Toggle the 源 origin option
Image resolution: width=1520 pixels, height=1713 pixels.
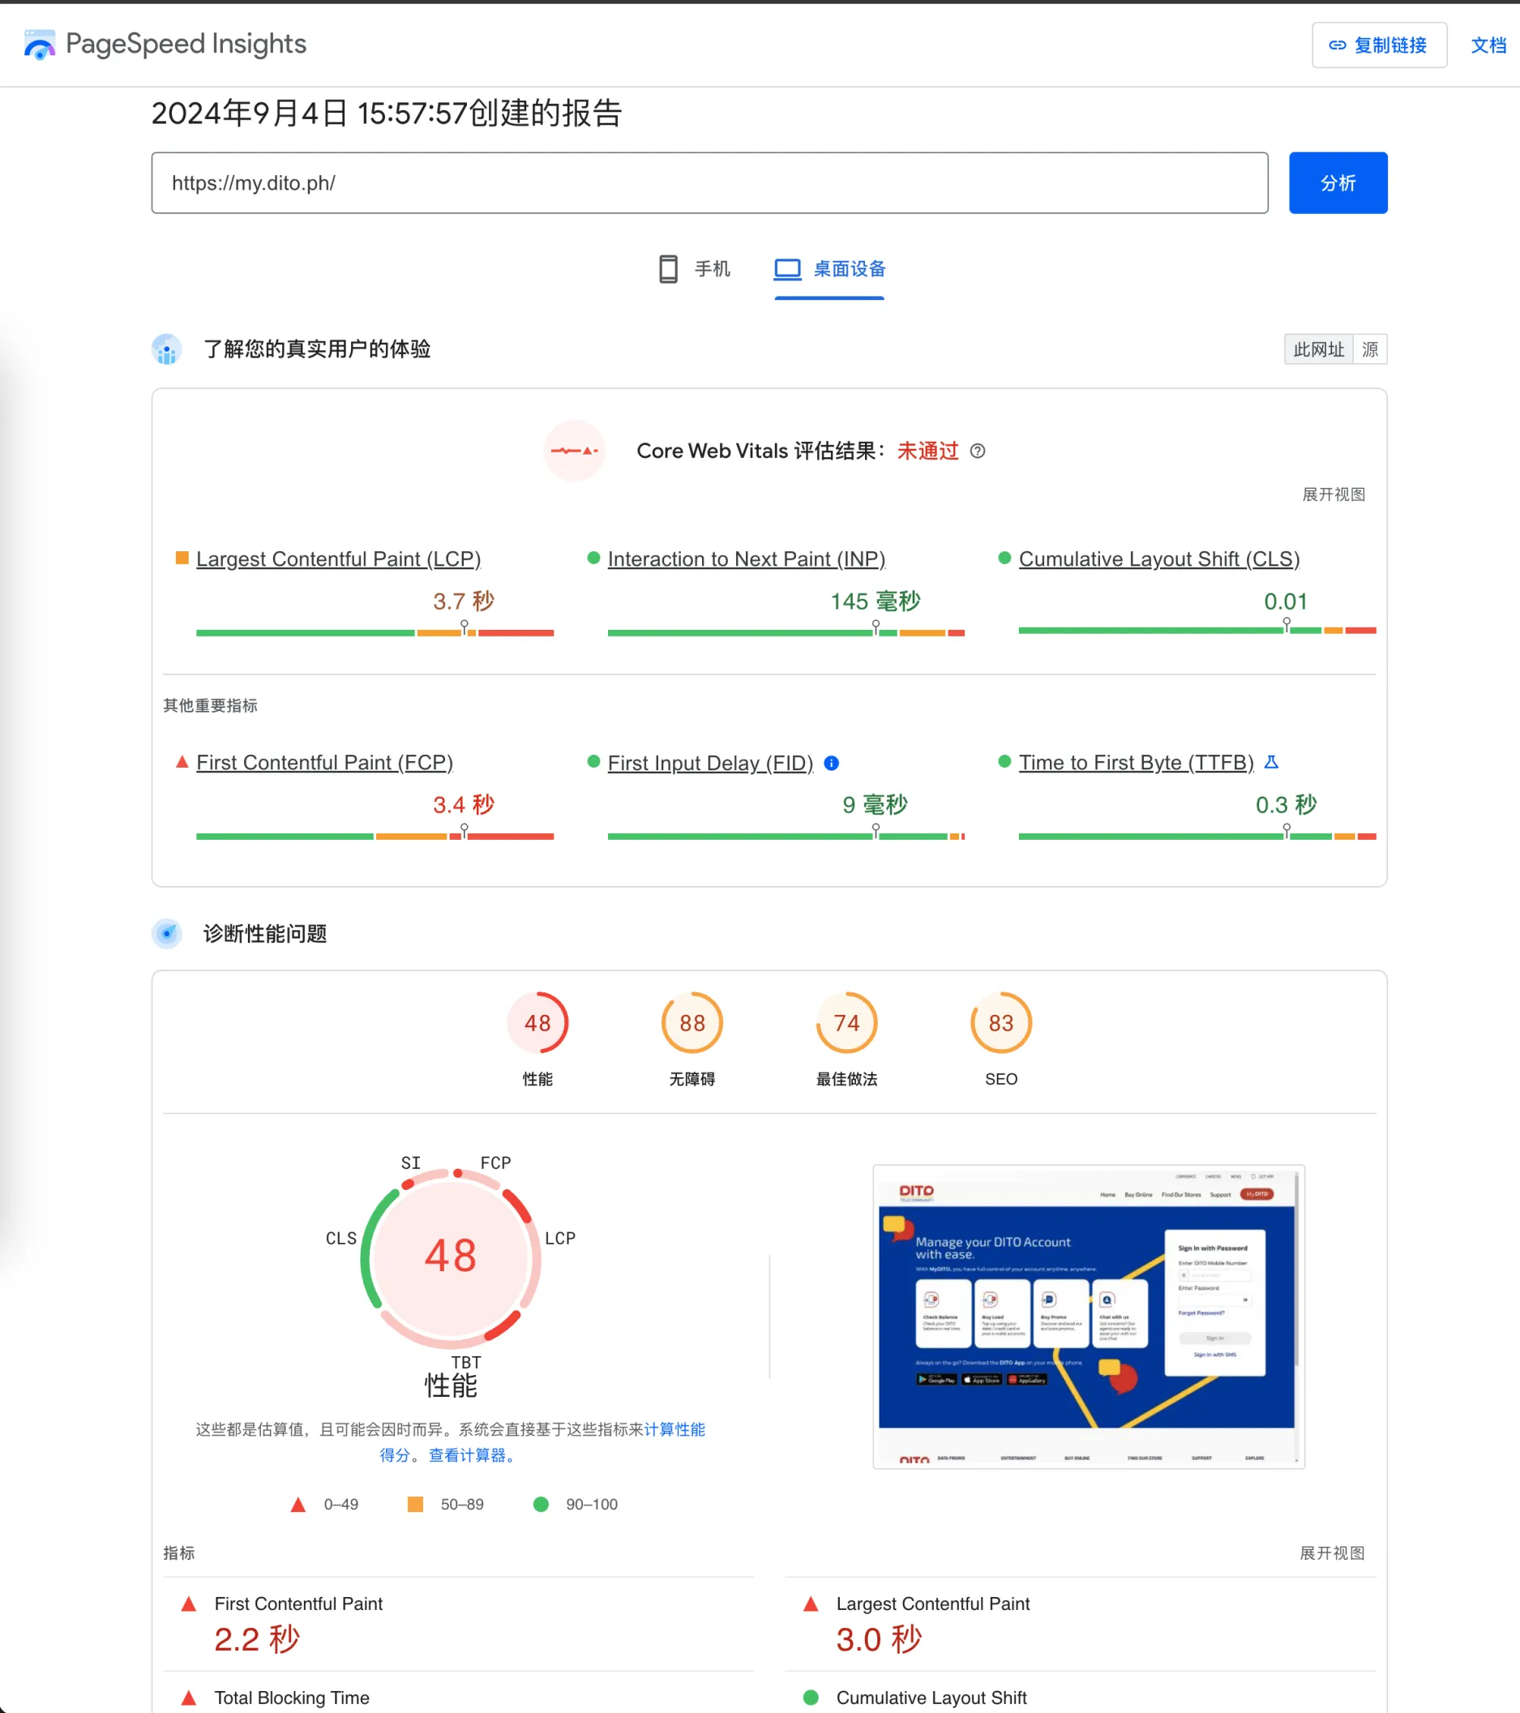[1370, 349]
